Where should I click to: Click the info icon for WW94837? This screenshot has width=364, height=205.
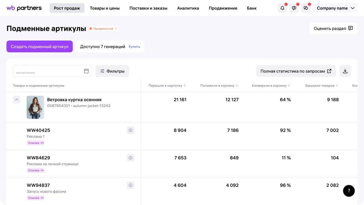pyautogui.click(x=130, y=185)
